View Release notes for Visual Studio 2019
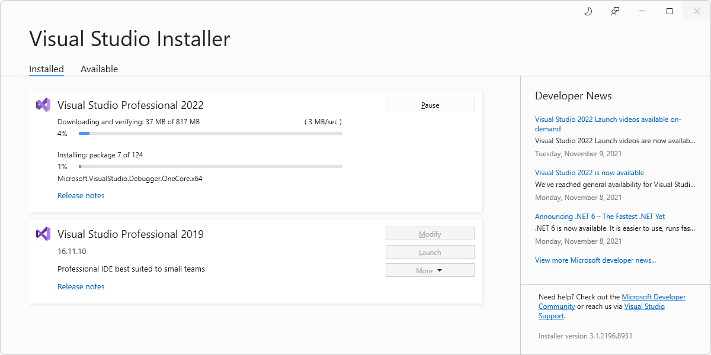 point(81,286)
